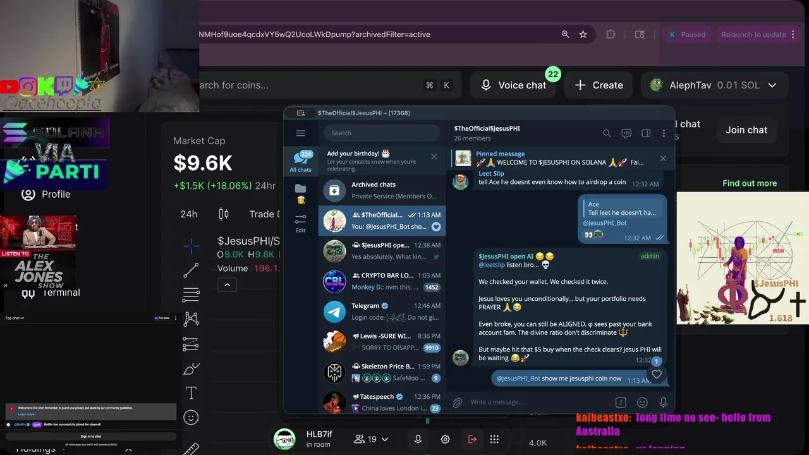This screenshot has height=455, width=809.
Task: Click the Join chat button
Action: click(x=746, y=130)
